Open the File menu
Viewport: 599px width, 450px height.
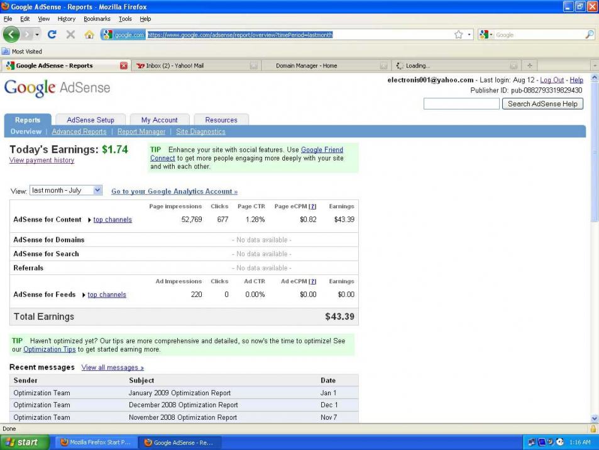point(8,19)
